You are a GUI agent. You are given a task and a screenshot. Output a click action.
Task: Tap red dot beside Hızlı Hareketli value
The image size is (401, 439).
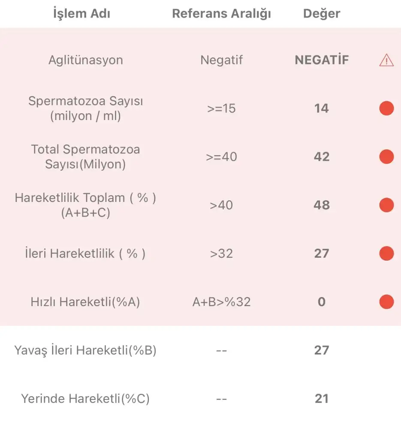386,302
